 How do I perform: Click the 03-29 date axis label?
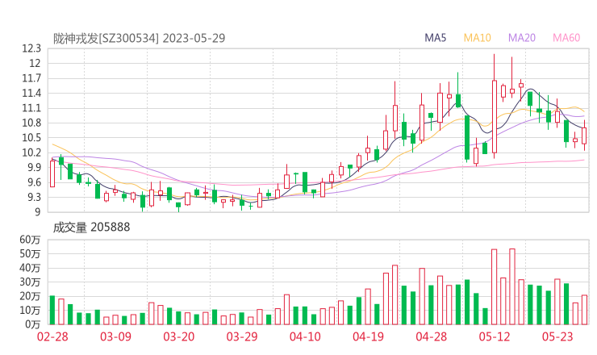[x=242, y=336]
